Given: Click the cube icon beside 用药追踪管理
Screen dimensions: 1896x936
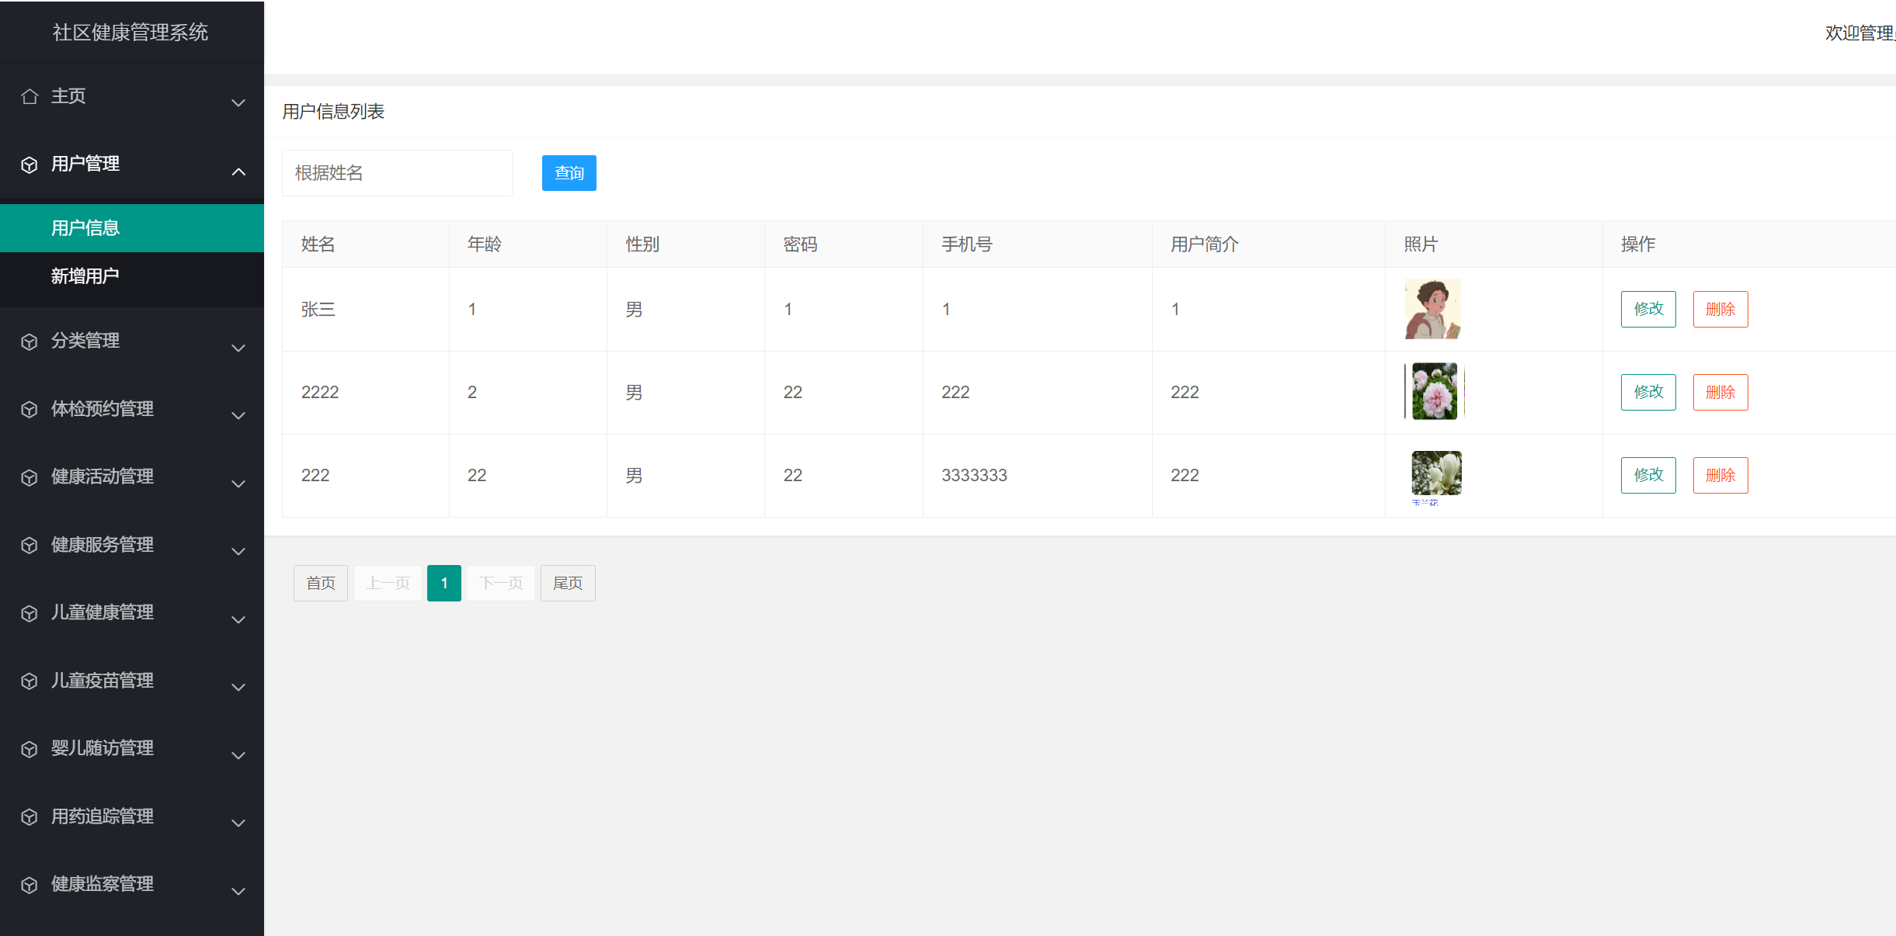Looking at the screenshot, I should [30, 816].
